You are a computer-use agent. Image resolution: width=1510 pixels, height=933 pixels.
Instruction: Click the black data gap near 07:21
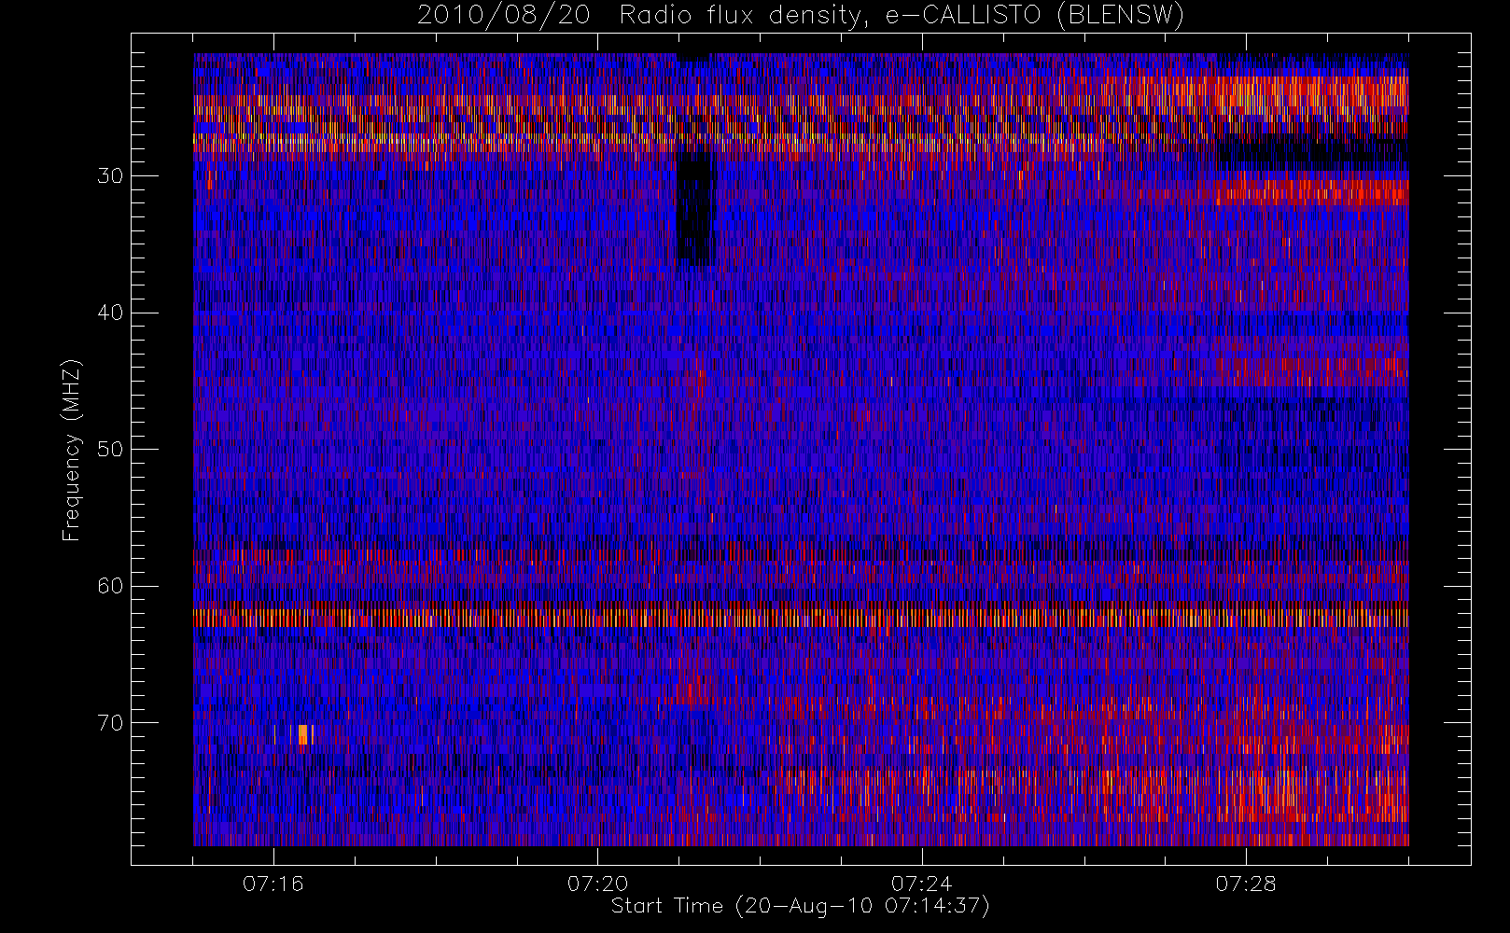(694, 209)
